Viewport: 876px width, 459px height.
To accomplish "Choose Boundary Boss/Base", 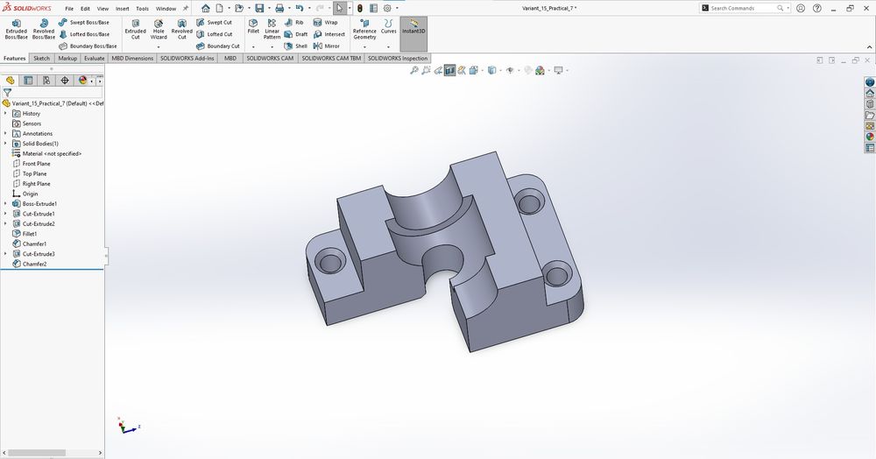I will (88, 46).
